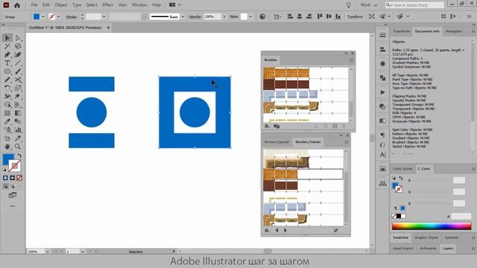Select the Zoom magnifier tool
Screen dimensions: 477x268
pos(18,147)
